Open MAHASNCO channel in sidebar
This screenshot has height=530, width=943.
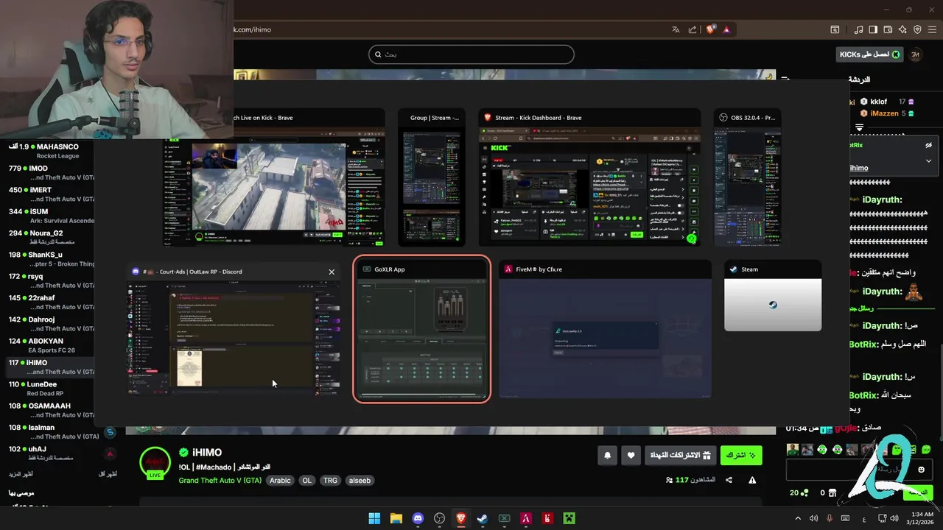coord(47,151)
